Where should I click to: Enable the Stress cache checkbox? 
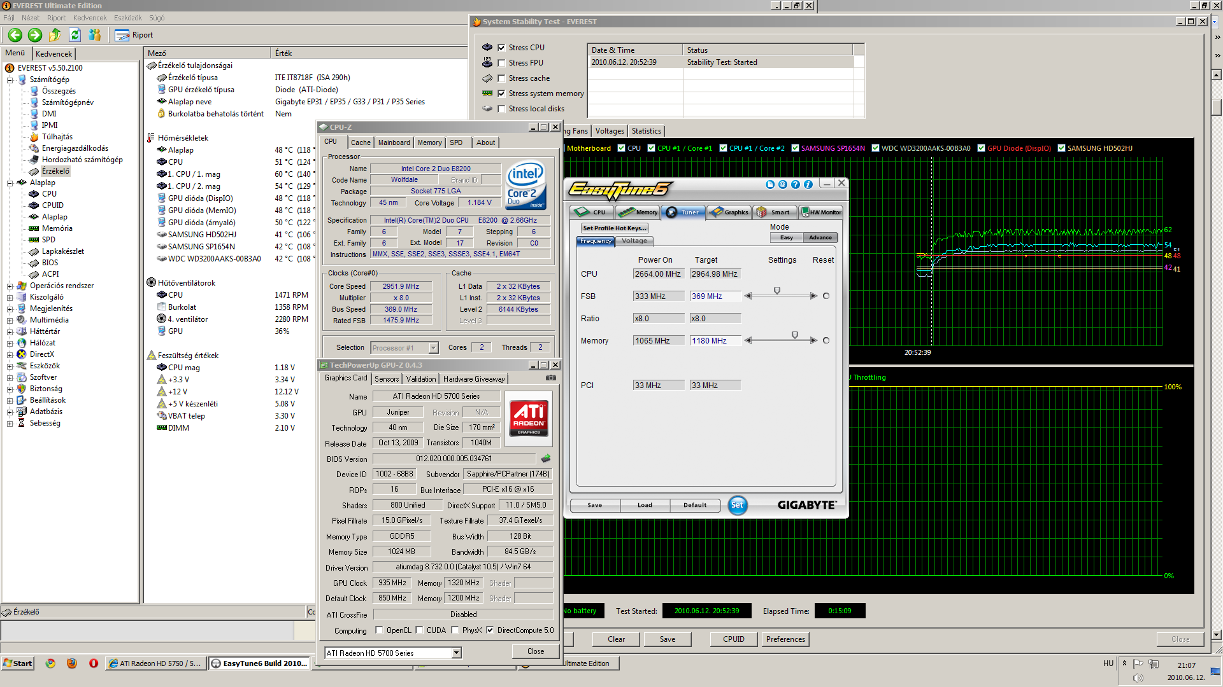point(501,78)
